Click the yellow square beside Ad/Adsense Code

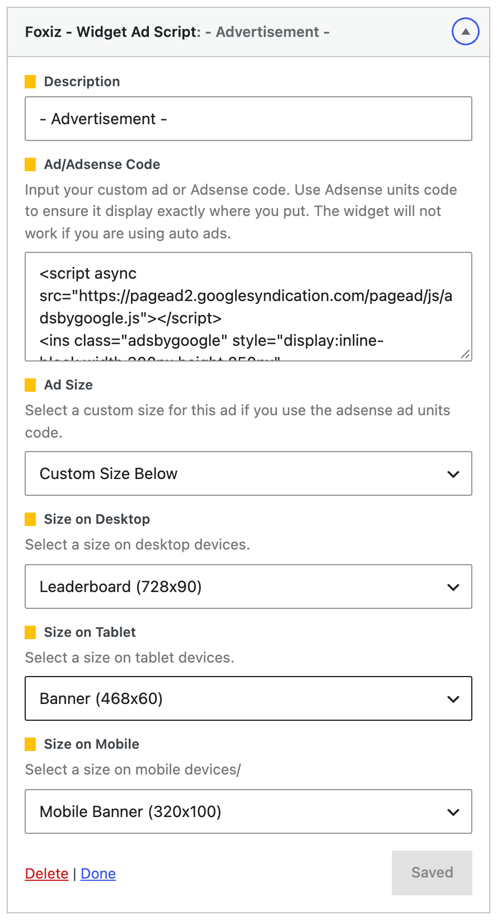coord(30,165)
